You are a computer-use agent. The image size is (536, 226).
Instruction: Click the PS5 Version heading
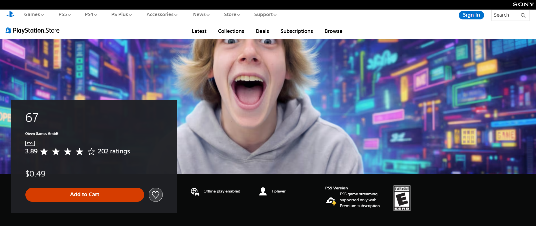click(x=337, y=188)
